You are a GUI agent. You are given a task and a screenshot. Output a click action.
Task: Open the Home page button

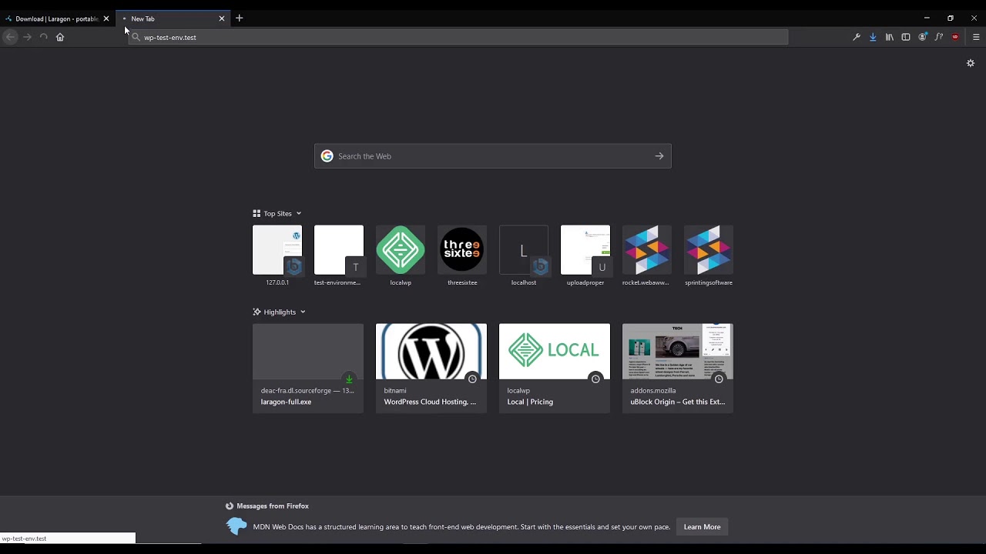coord(60,37)
